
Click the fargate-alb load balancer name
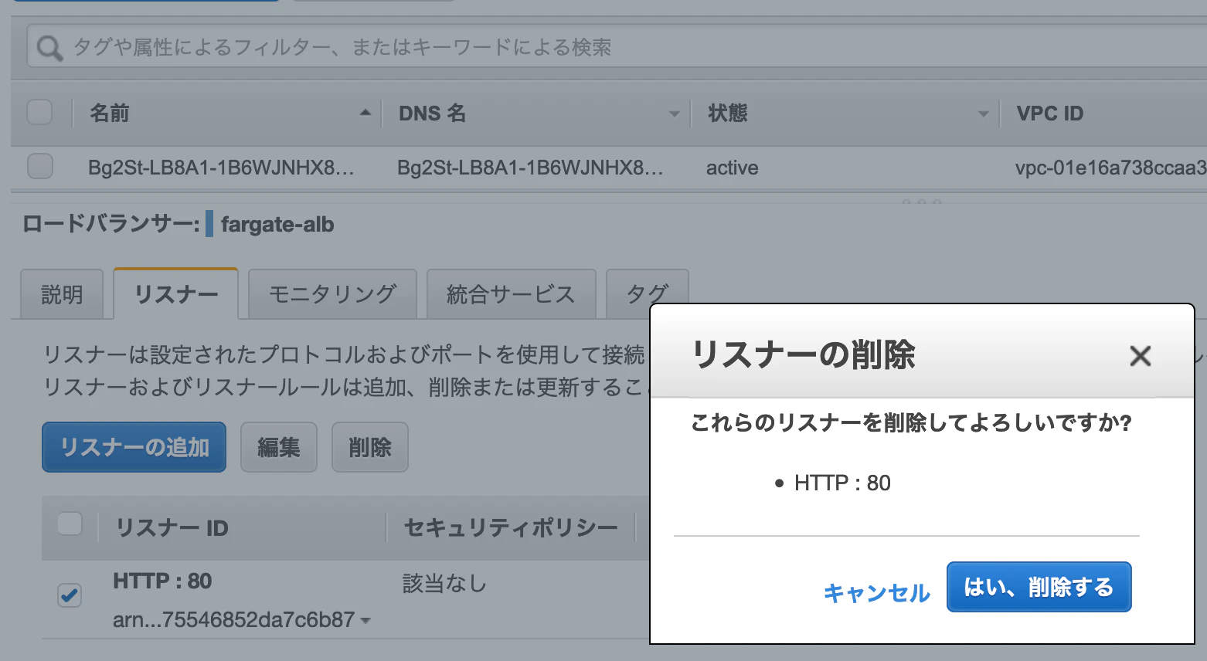tap(277, 225)
